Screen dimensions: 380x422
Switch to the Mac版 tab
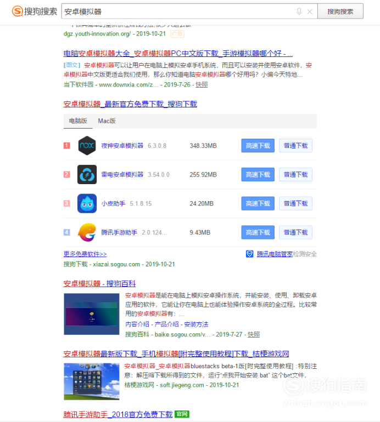[107, 121]
